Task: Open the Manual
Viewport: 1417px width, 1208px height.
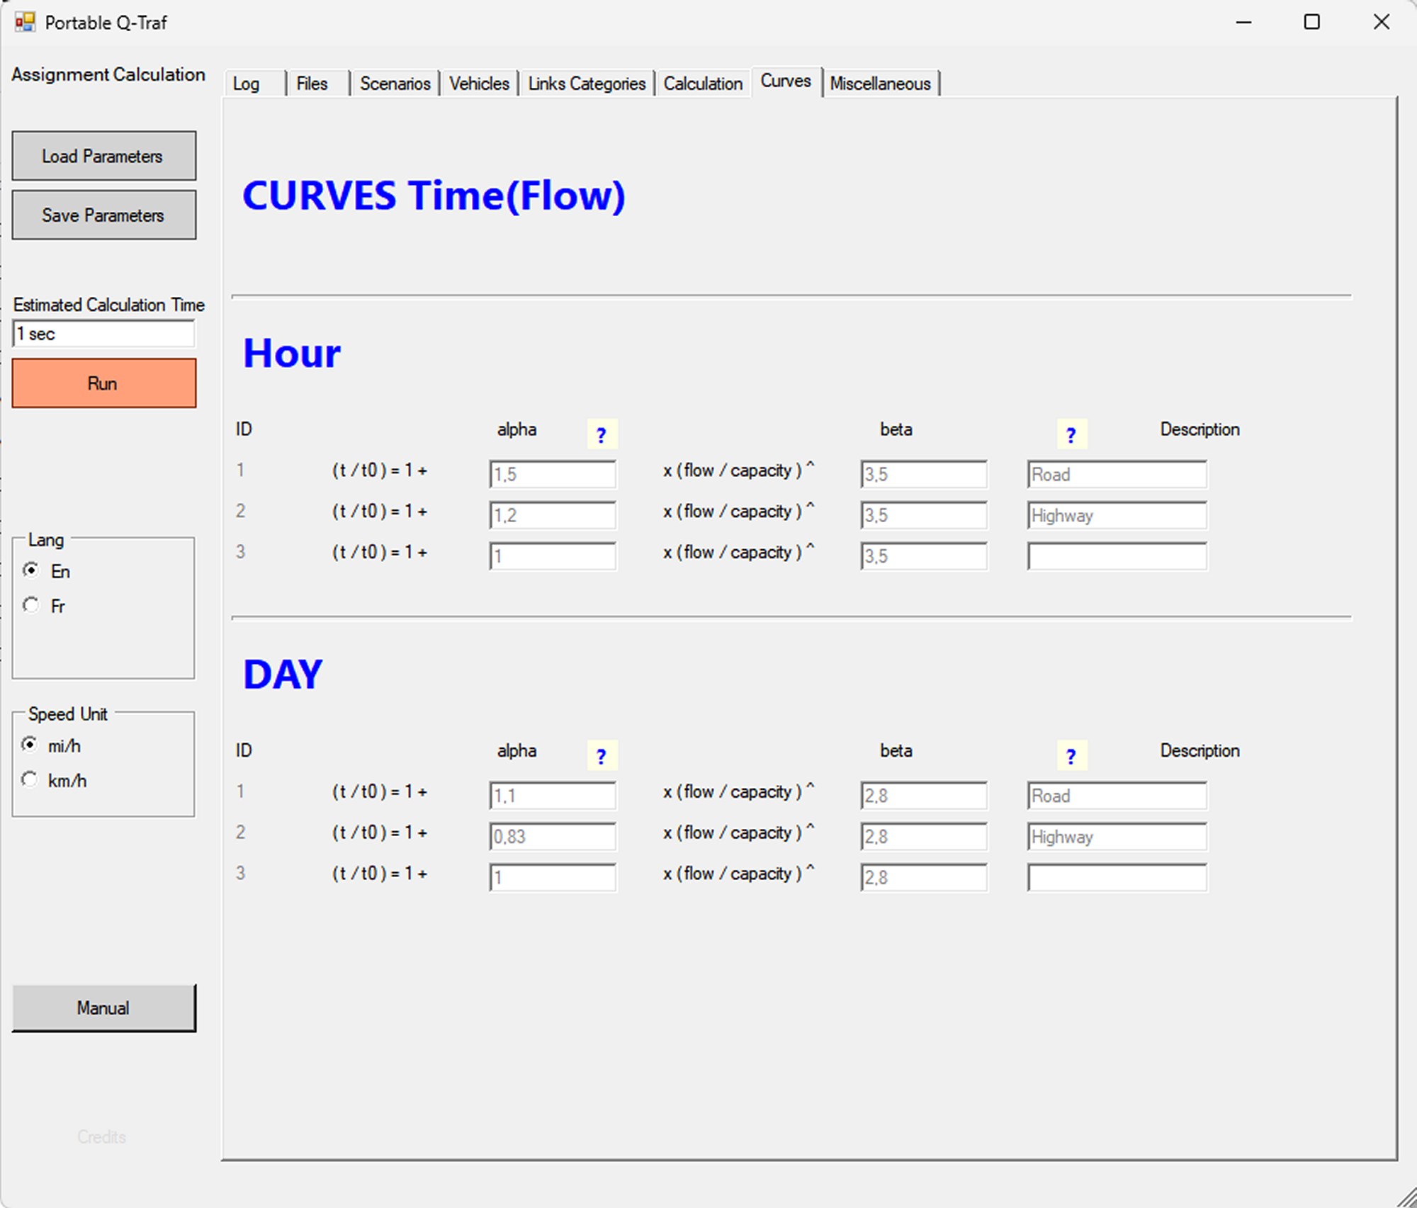Action: pyautogui.click(x=103, y=1007)
